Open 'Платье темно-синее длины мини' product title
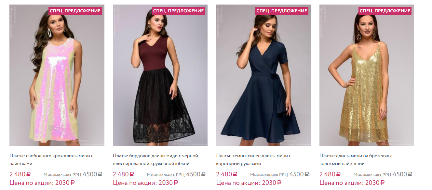Image resolution: width=432 pixels, height=190 pixels. pyautogui.click(x=253, y=159)
